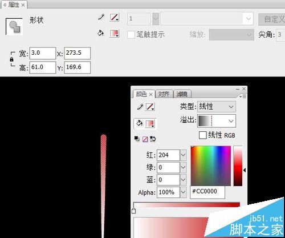The width and height of the screenshot is (285, 238).
Task: Select paint bucket fill in color panel
Action: [x=140, y=123]
